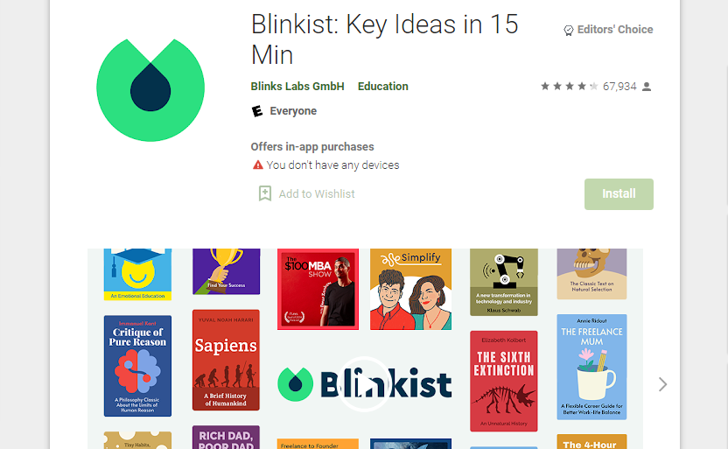Click the bookmark wishlist icon
The width and height of the screenshot is (728, 449).
click(x=265, y=193)
